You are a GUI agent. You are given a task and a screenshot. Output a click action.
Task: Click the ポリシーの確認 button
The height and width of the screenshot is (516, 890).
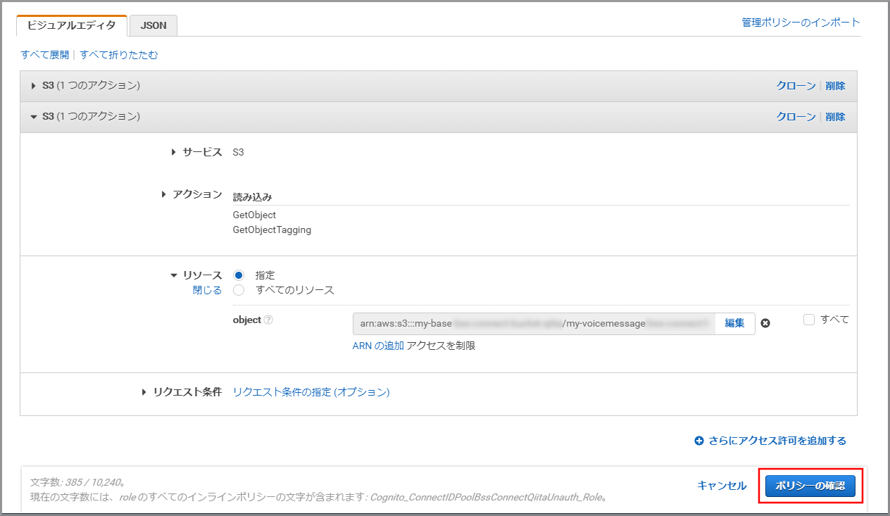click(x=810, y=486)
